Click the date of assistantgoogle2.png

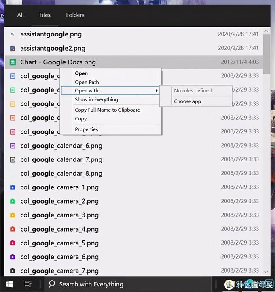(x=238, y=48)
